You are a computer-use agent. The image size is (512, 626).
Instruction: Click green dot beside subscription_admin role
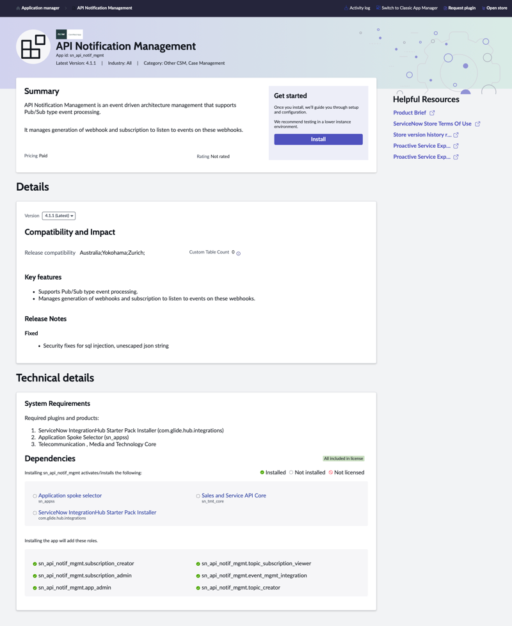click(x=35, y=576)
